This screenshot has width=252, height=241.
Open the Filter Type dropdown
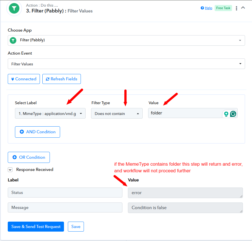[117, 113]
